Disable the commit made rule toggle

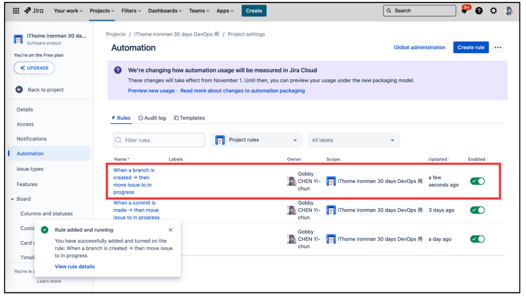(x=477, y=210)
